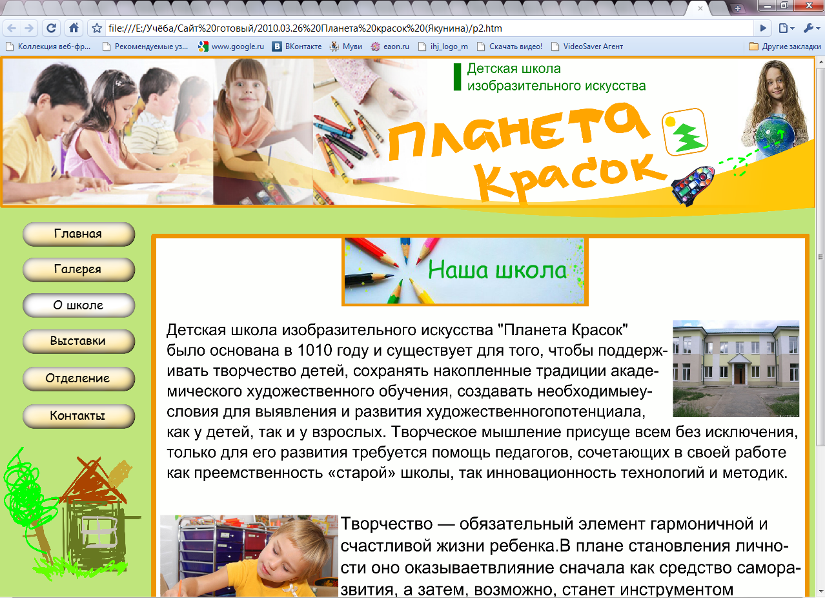Open the wrench settings menu
Screen dimensions: 825x598
pyautogui.click(x=811, y=28)
